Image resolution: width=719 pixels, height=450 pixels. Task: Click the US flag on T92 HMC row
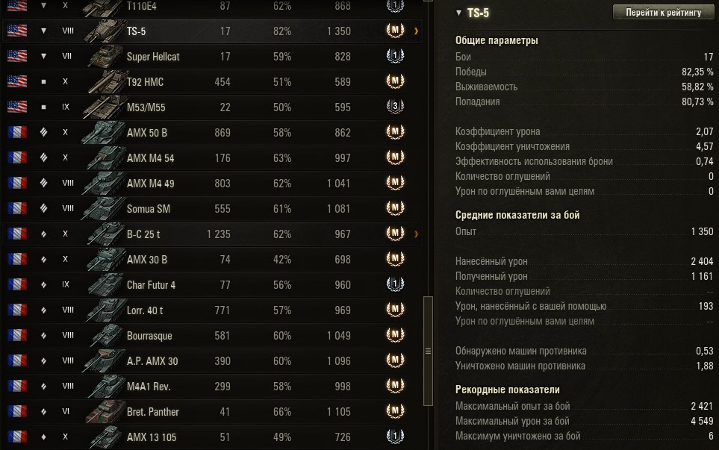pyautogui.click(x=16, y=82)
